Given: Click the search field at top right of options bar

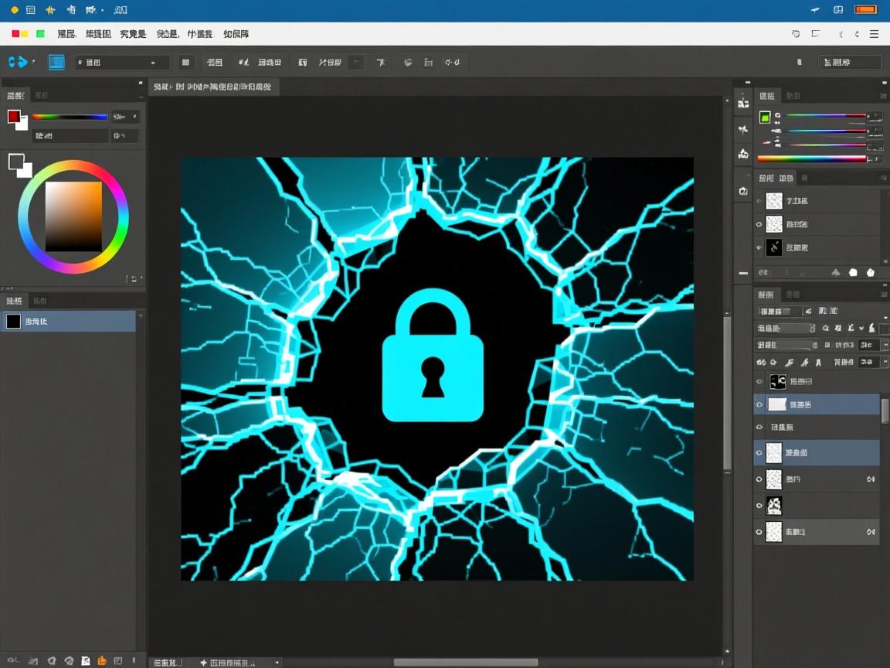Looking at the screenshot, I should tap(850, 63).
